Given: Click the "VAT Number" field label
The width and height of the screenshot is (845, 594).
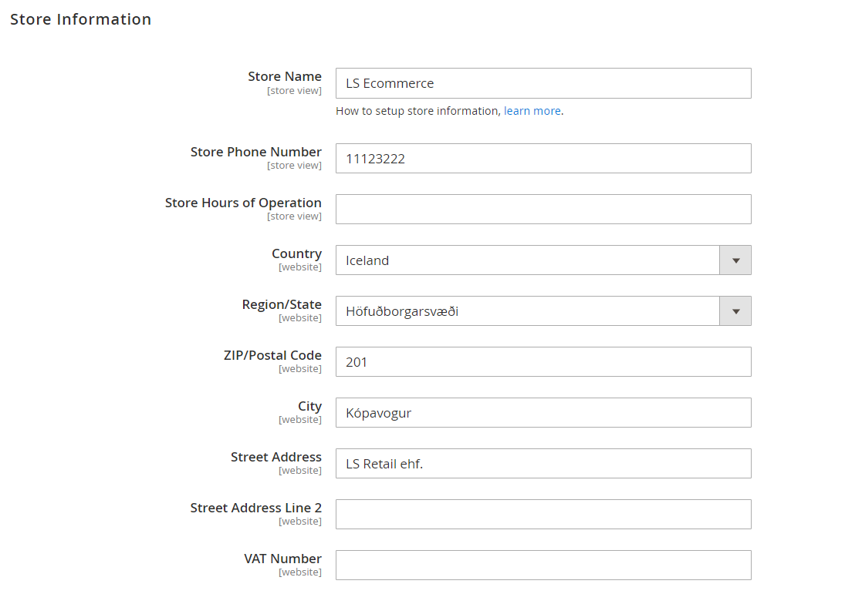Looking at the screenshot, I should pyautogui.click(x=282, y=559).
